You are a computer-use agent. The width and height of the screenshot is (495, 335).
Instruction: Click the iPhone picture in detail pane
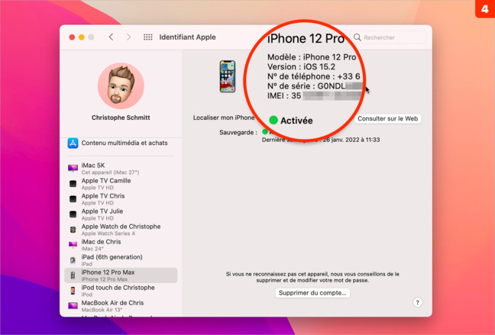(228, 76)
